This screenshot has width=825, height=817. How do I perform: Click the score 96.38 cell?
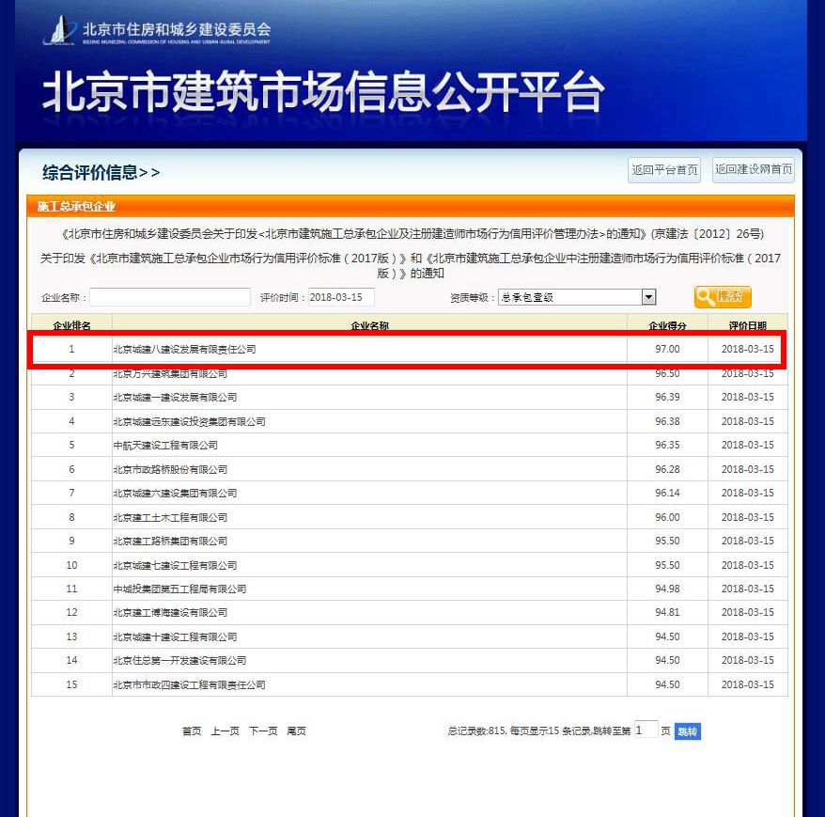pos(667,421)
